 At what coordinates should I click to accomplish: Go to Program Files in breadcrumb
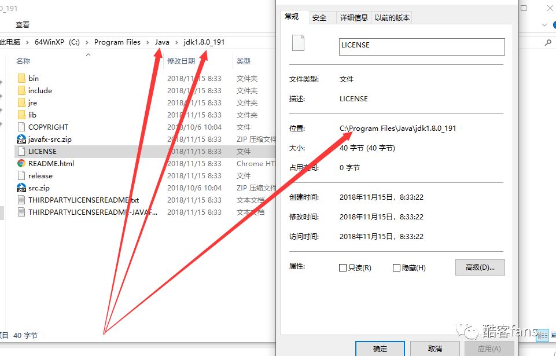(117, 42)
